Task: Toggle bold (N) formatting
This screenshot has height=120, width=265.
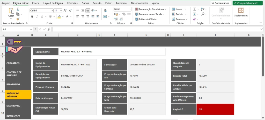Action: point(32,17)
